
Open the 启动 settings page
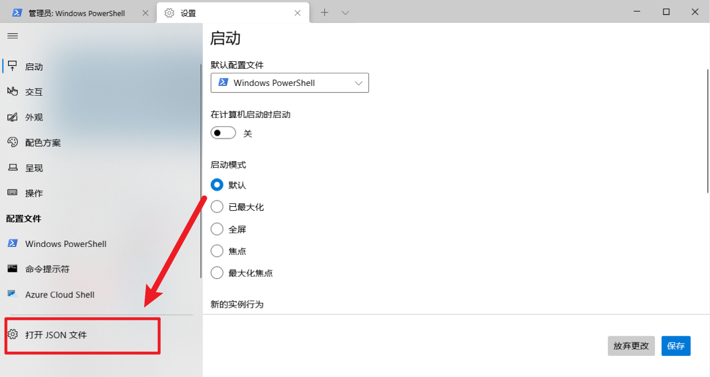(x=100, y=66)
